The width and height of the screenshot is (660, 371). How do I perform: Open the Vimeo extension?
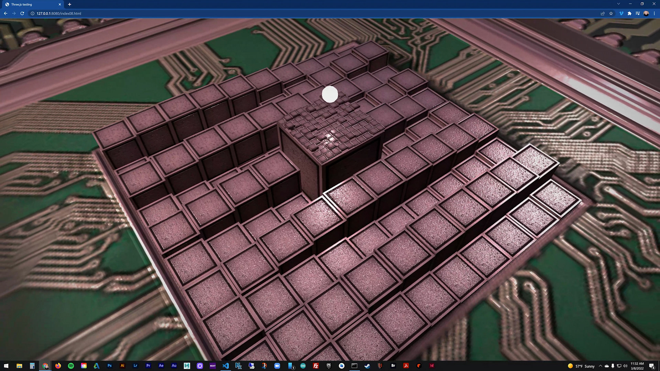tap(621, 13)
